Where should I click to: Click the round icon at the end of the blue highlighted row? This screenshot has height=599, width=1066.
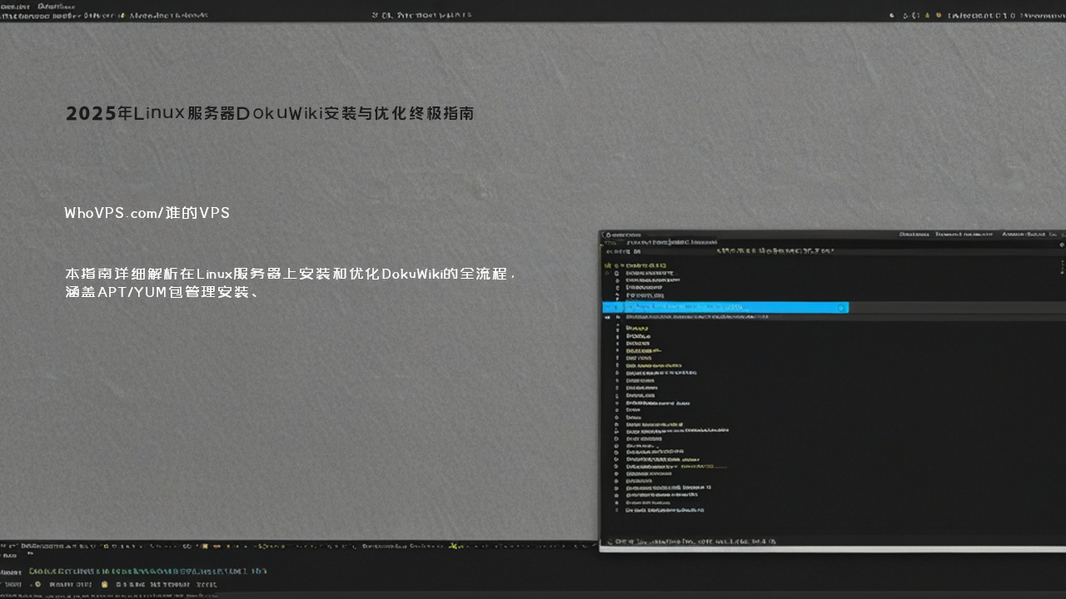coord(841,308)
